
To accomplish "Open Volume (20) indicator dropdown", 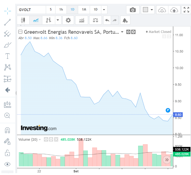I will (40, 139).
